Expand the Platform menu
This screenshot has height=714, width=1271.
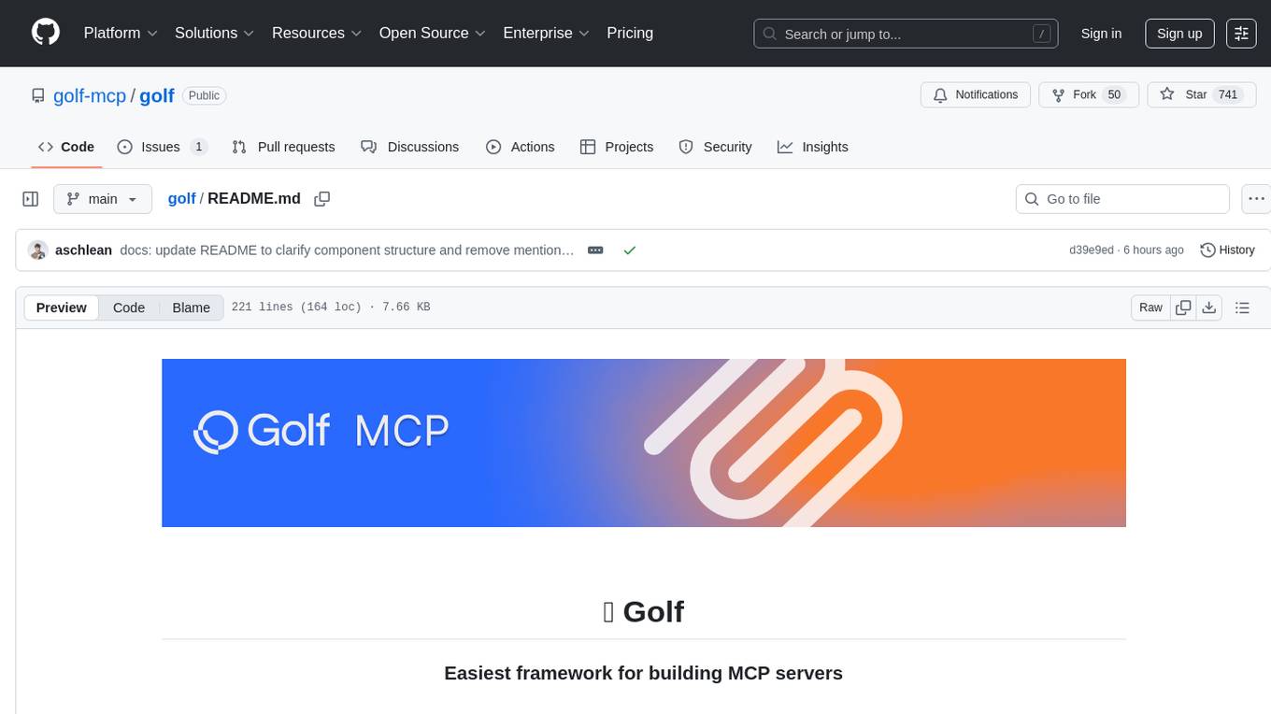121,33
